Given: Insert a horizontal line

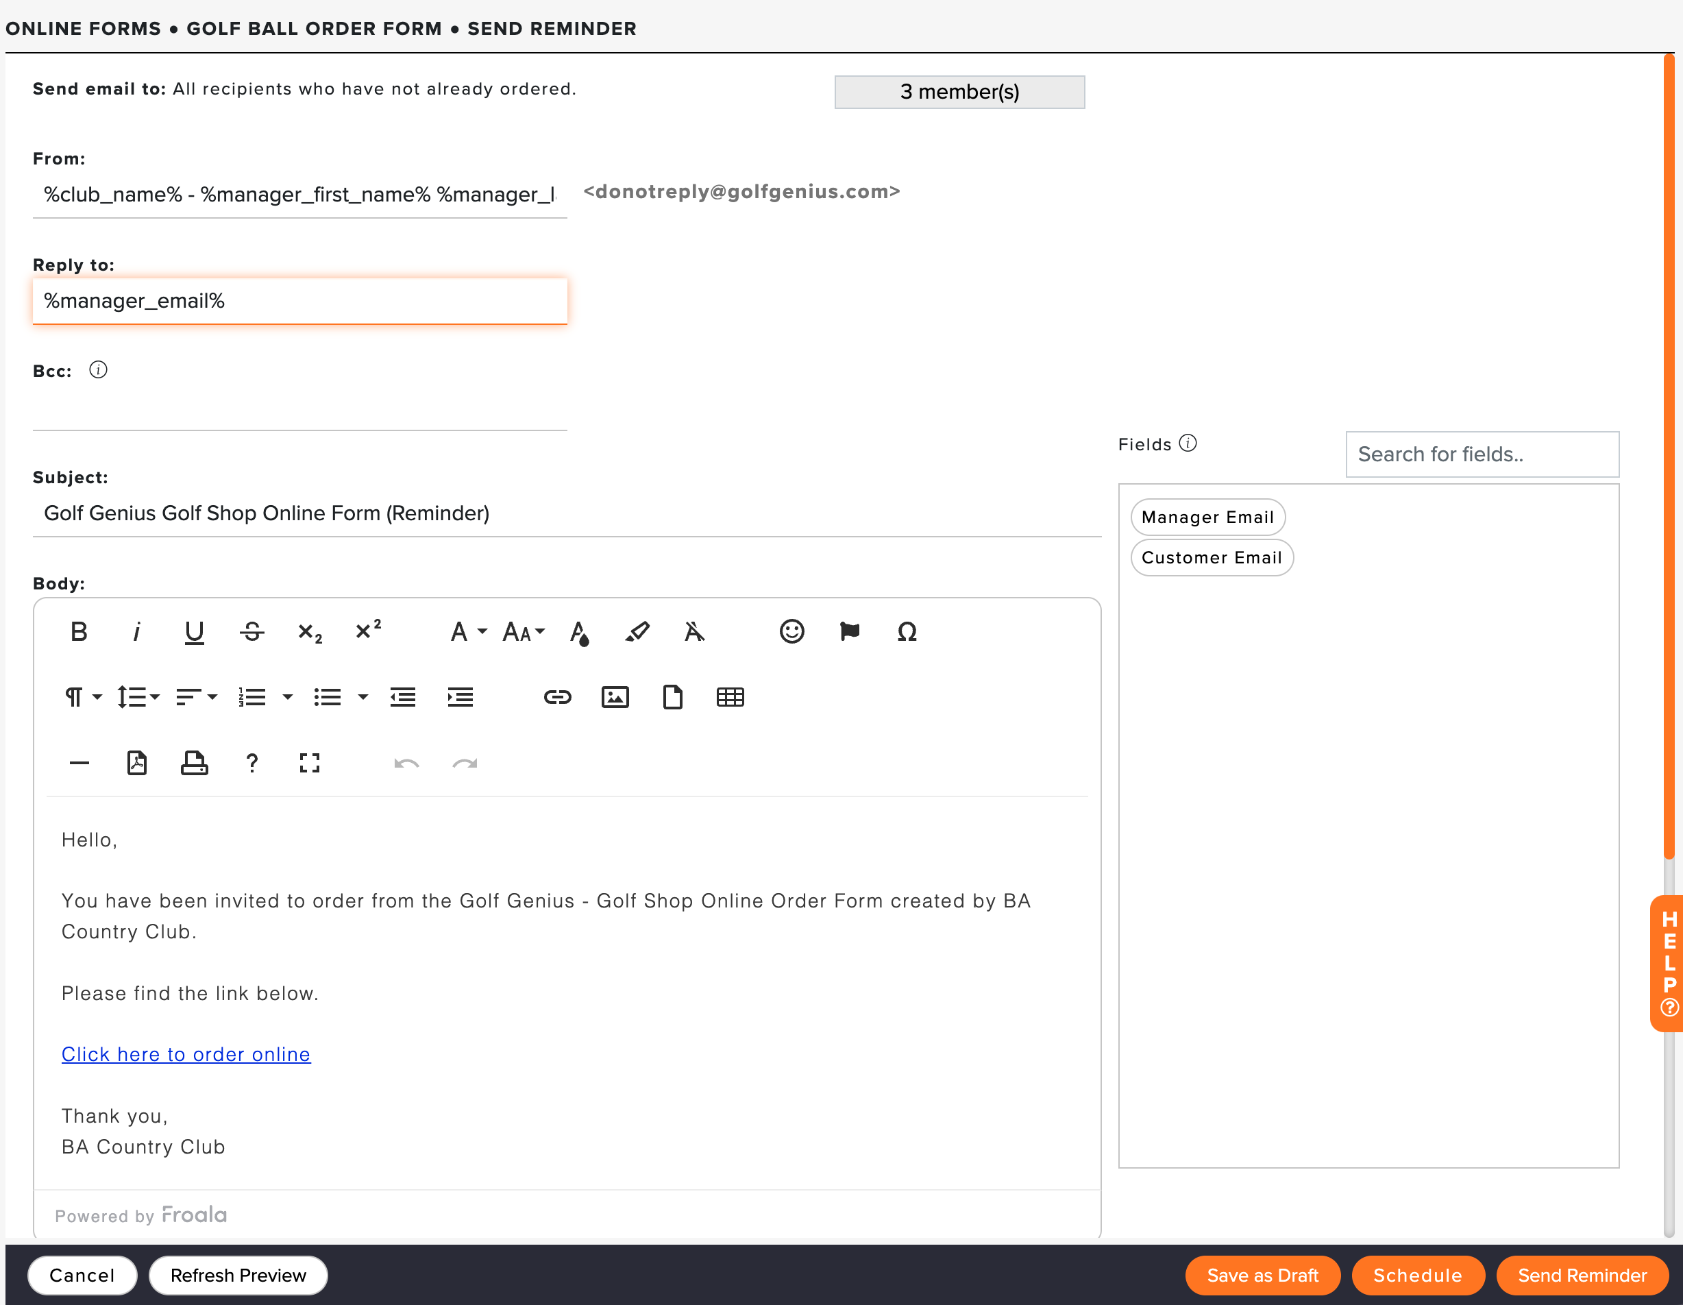Looking at the screenshot, I should click(79, 763).
